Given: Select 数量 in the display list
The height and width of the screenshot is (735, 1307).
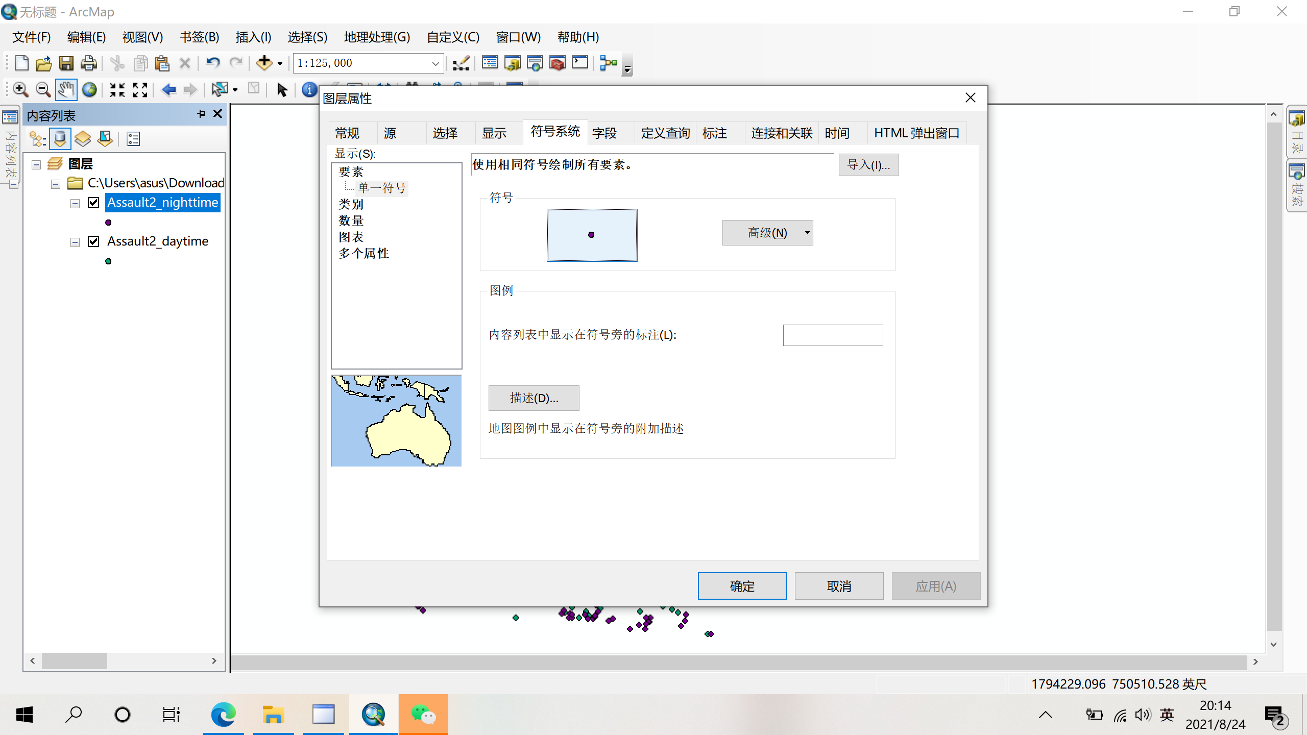Looking at the screenshot, I should [x=351, y=220].
